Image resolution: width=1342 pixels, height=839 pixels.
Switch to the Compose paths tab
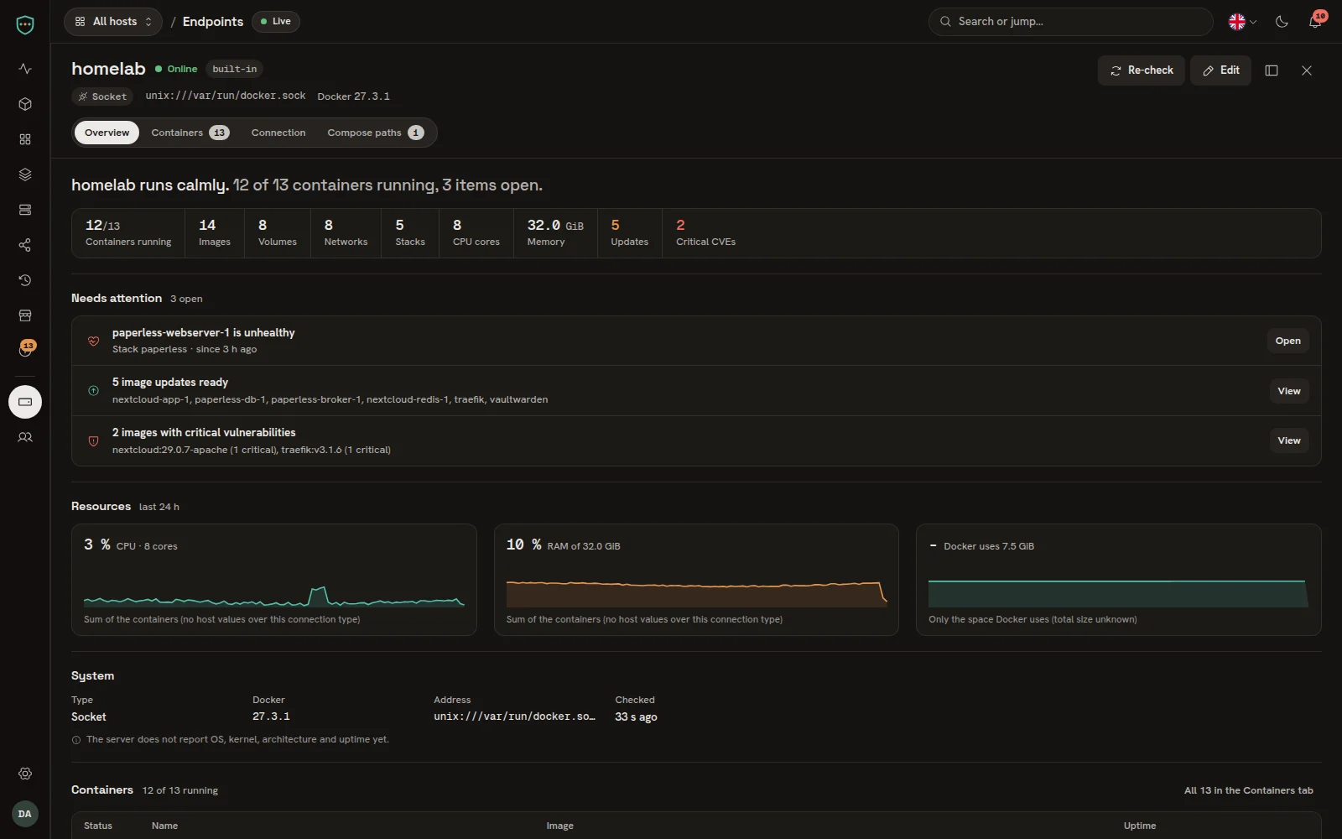[x=375, y=133]
